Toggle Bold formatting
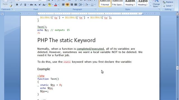This screenshot has width=179, height=100. (x=17, y=5)
